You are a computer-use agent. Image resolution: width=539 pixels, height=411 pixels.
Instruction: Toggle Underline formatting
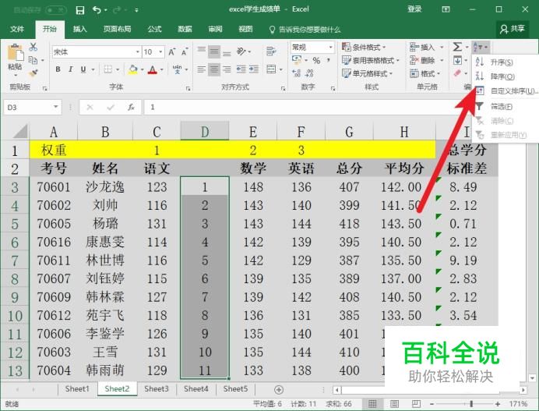tap(83, 69)
